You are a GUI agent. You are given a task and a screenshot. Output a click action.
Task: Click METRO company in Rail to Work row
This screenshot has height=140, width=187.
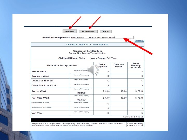(81, 93)
